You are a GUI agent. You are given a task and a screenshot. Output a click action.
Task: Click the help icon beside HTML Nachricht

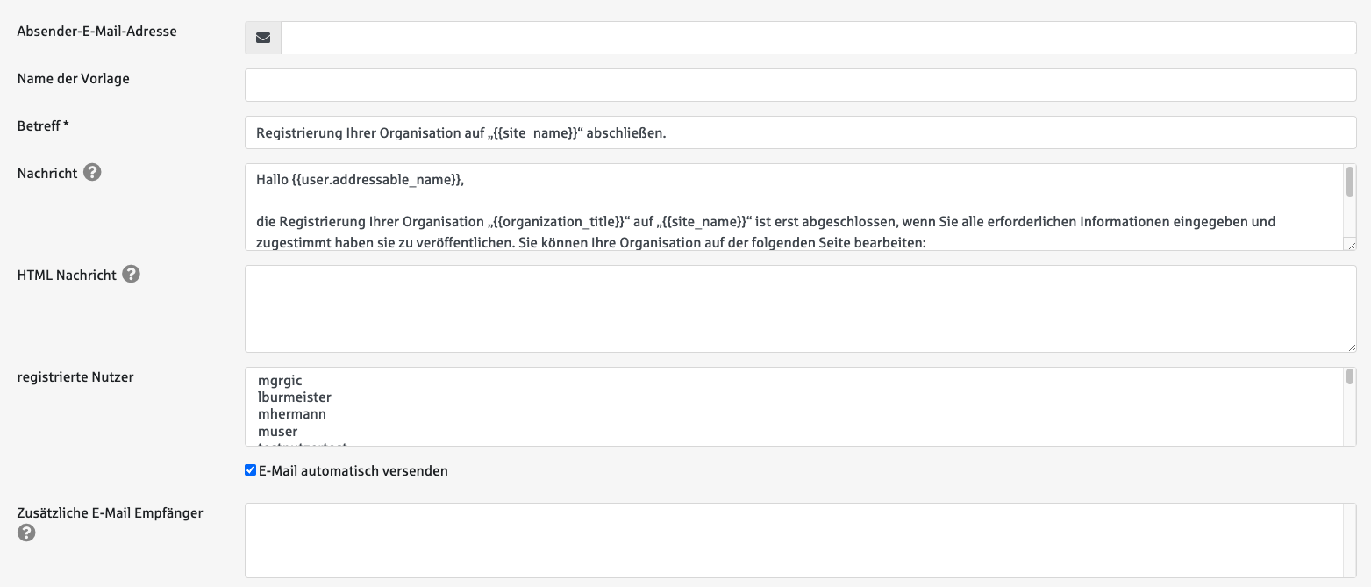131,275
